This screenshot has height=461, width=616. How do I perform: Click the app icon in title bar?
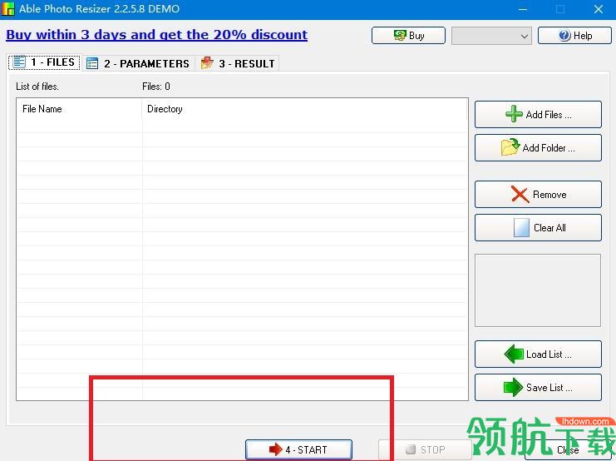click(7, 8)
